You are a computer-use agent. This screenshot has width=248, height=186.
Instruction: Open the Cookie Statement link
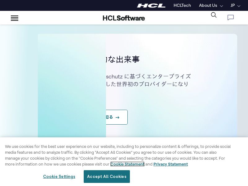pos(127,164)
